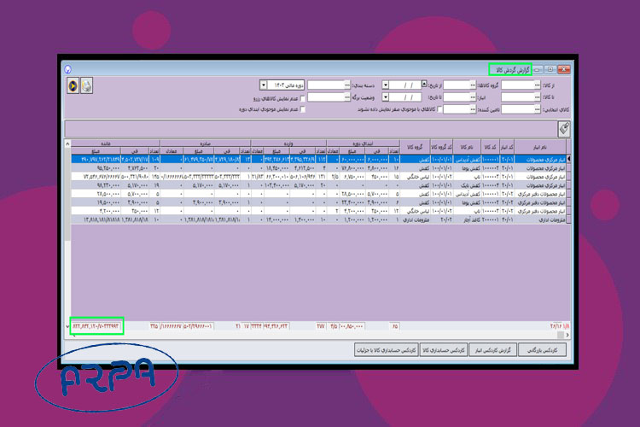Open the 'وضعیت برگه' dropdown

coord(387,97)
